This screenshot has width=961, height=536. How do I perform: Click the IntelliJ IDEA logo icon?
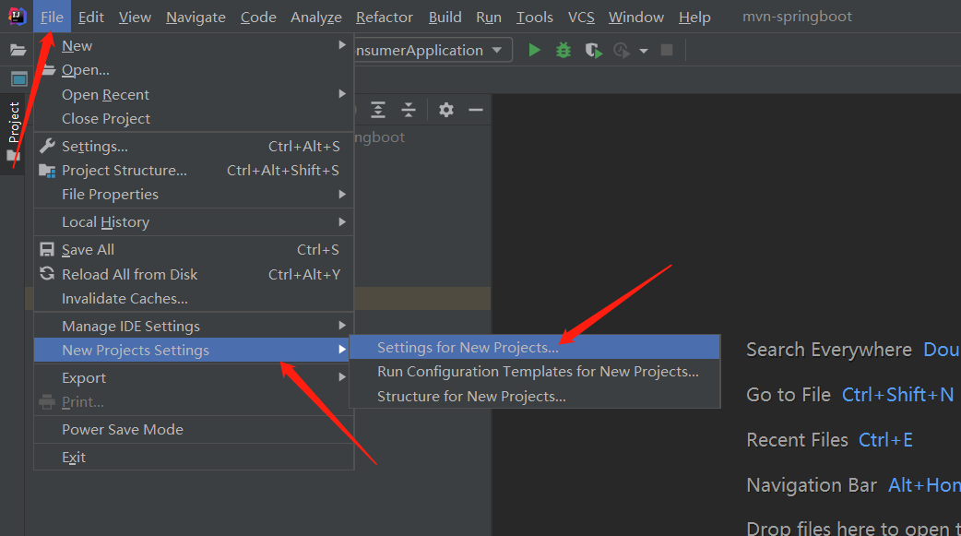17,16
